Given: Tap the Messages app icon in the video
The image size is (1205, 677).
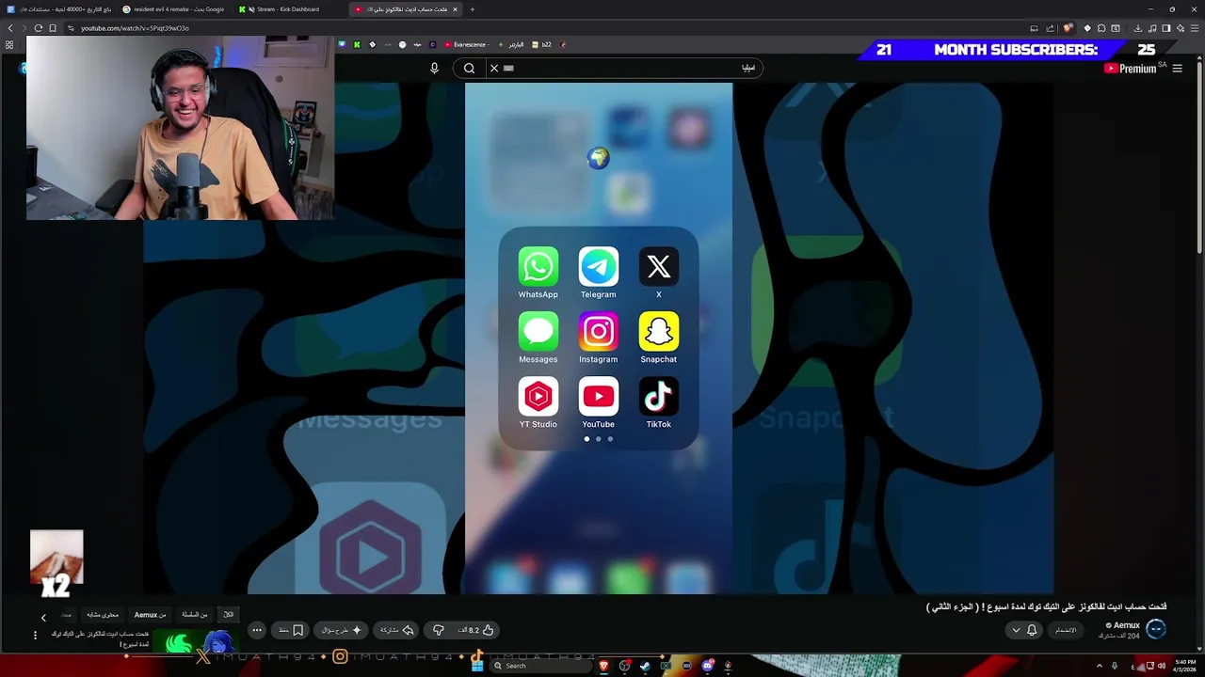Looking at the screenshot, I should [538, 332].
